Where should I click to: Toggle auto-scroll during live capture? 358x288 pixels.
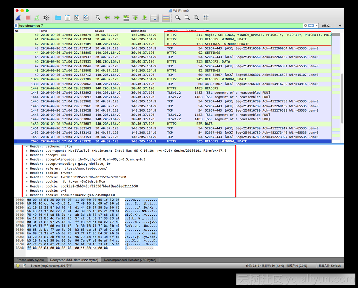click(x=154, y=18)
